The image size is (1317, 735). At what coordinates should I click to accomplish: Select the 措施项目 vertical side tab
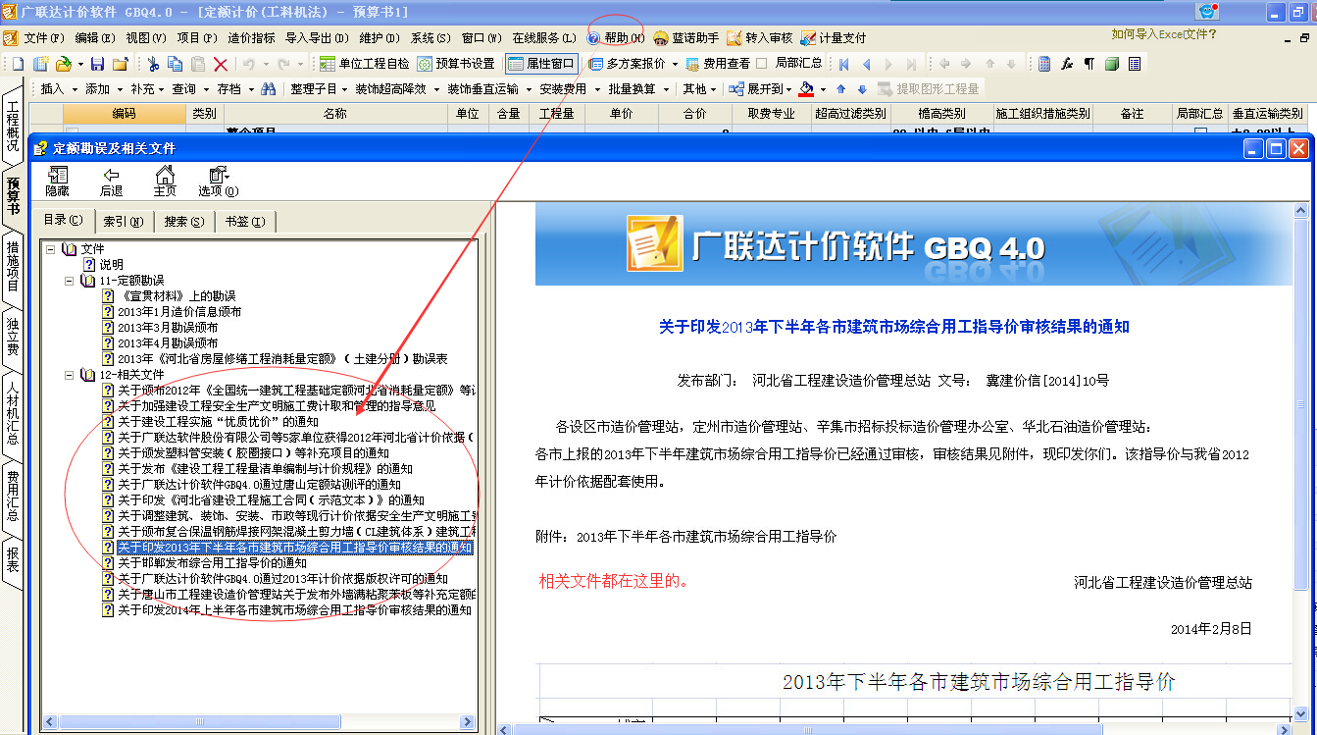click(13, 266)
